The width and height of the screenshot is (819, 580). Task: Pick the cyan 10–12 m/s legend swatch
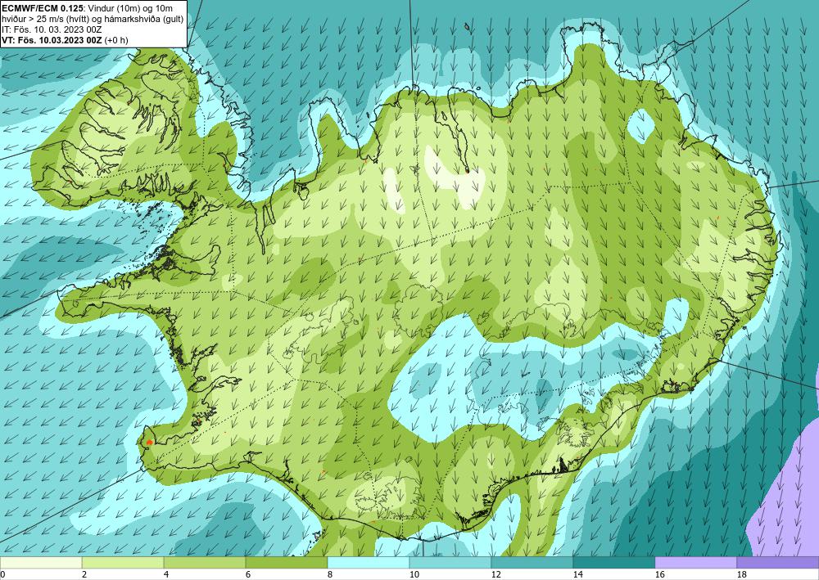(x=450, y=562)
